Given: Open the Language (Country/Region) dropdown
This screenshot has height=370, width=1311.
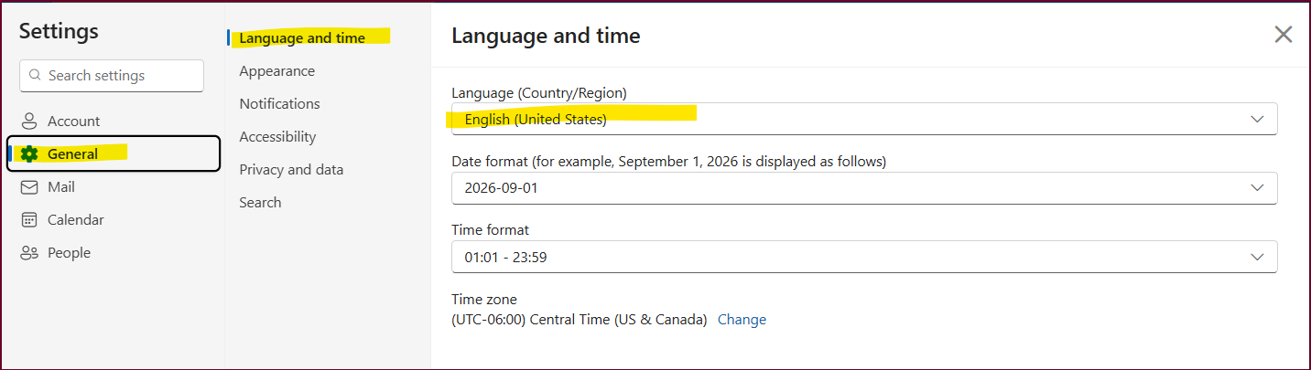Looking at the screenshot, I should click(x=864, y=119).
